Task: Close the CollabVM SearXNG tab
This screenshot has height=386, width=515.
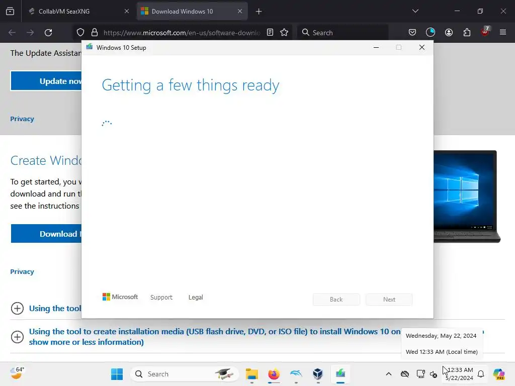Action: point(127,12)
